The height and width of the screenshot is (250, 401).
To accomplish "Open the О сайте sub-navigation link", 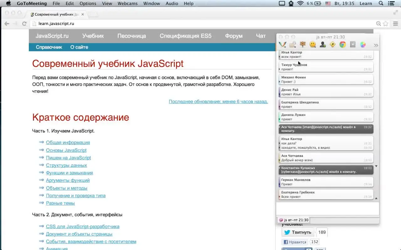I will pyautogui.click(x=79, y=47).
